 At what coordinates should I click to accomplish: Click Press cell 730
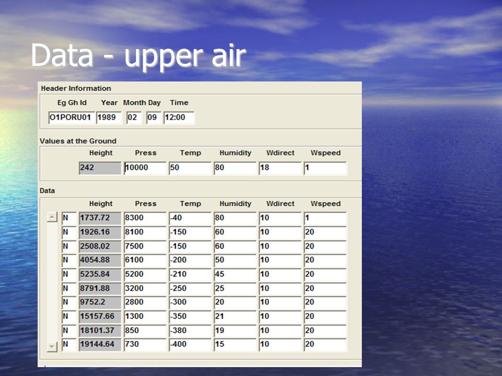pyautogui.click(x=145, y=345)
